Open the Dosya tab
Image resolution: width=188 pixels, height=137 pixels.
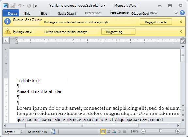click(x=11, y=13)
